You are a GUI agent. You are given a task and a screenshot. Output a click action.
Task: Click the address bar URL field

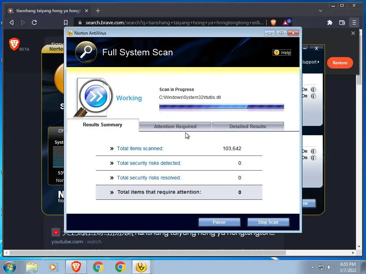(174, 22)
